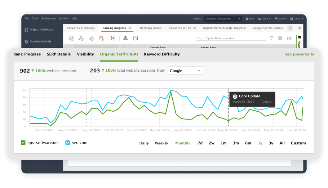Click the Quick Filter input field
The height and width of the screenshot is (188, 328).
coord(235,38)
